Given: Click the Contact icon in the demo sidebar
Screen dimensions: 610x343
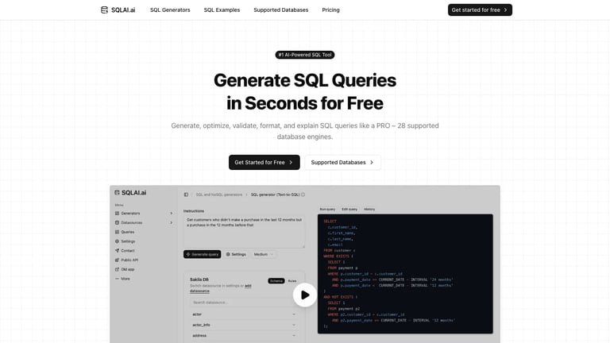Looking at the screenshot, I should [x=117, y=250].
